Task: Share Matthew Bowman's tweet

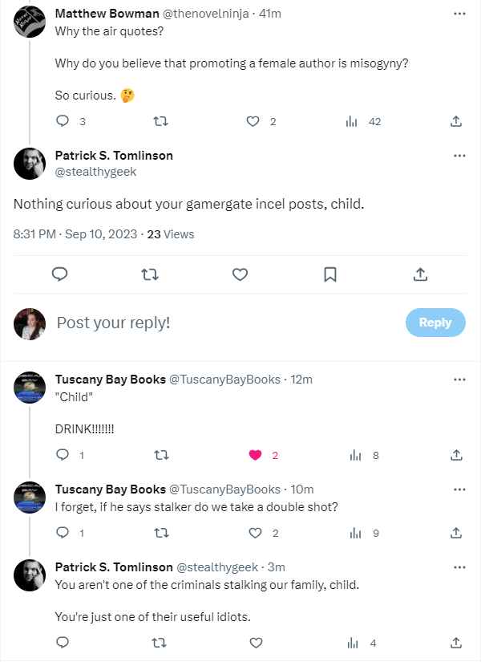Action: pos(455,121)
